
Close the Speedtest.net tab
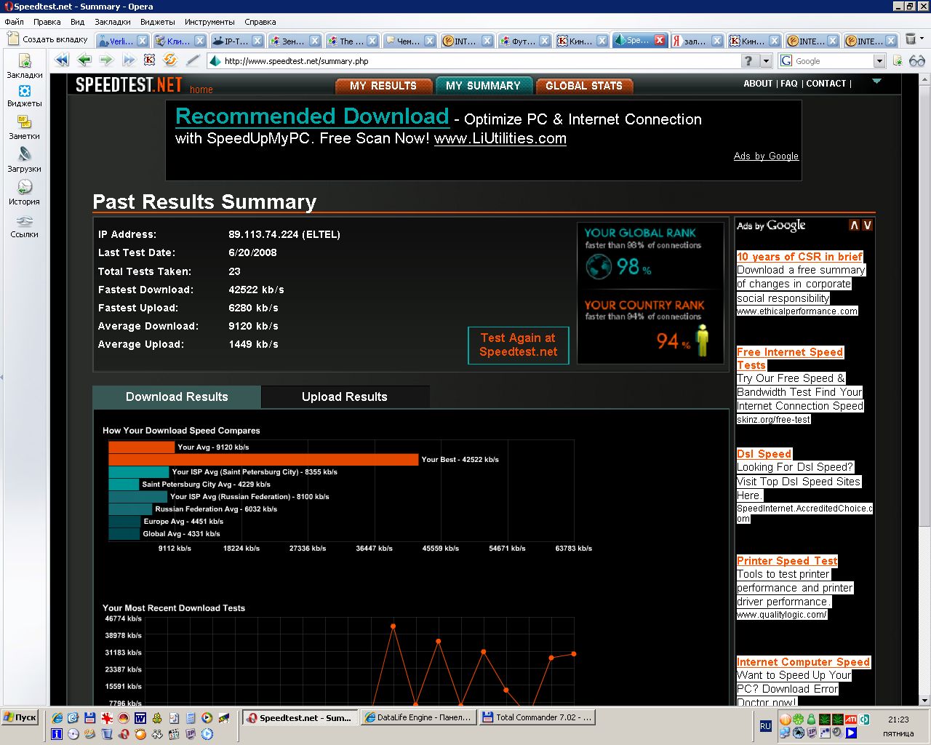tap(659, 41)
